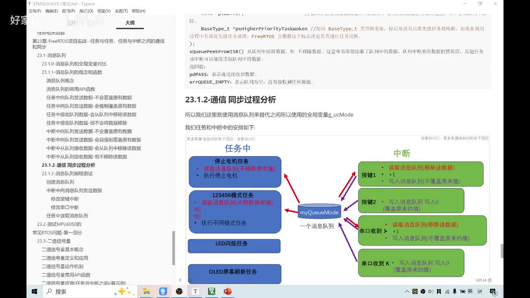Select 任务中接收队列数据-会从队列中移除该数据 outline item
This screenshot has height=298, width=530.
(x=91, y=115)
